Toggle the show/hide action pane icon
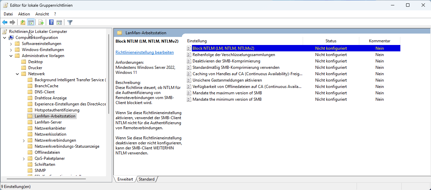This screenshot has width=431, height=190. click(x=59, y=22)
